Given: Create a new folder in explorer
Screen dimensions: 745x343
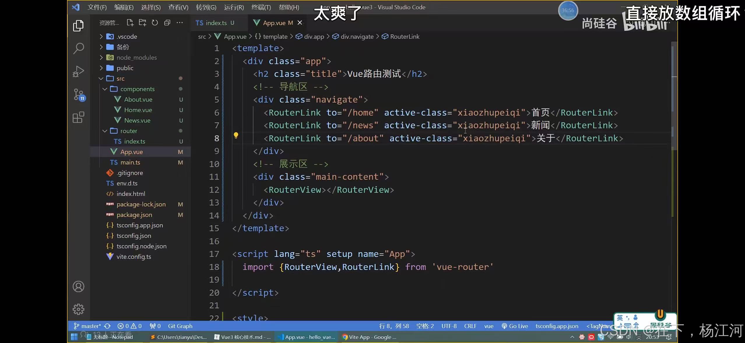Looking at the screenshot, I should (143, 23).
